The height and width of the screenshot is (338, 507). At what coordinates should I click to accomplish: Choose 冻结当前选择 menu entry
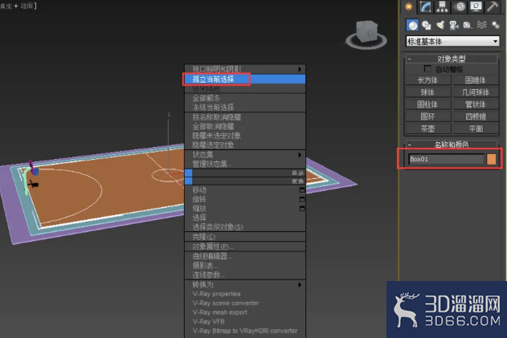point(245,108)
